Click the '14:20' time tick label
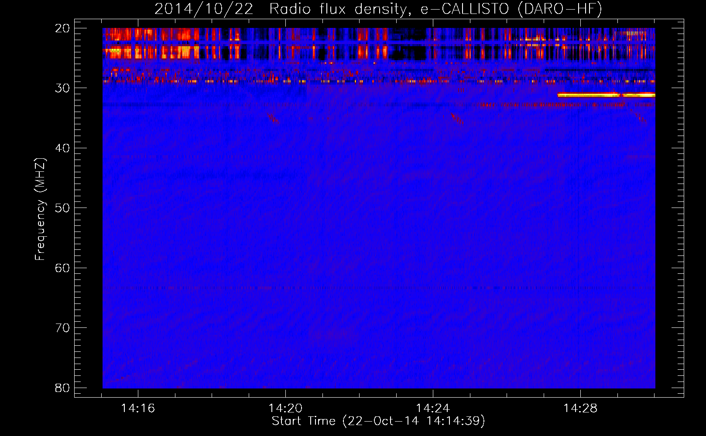This screenshot has width=706, height=436. click(x=285, y=409)
